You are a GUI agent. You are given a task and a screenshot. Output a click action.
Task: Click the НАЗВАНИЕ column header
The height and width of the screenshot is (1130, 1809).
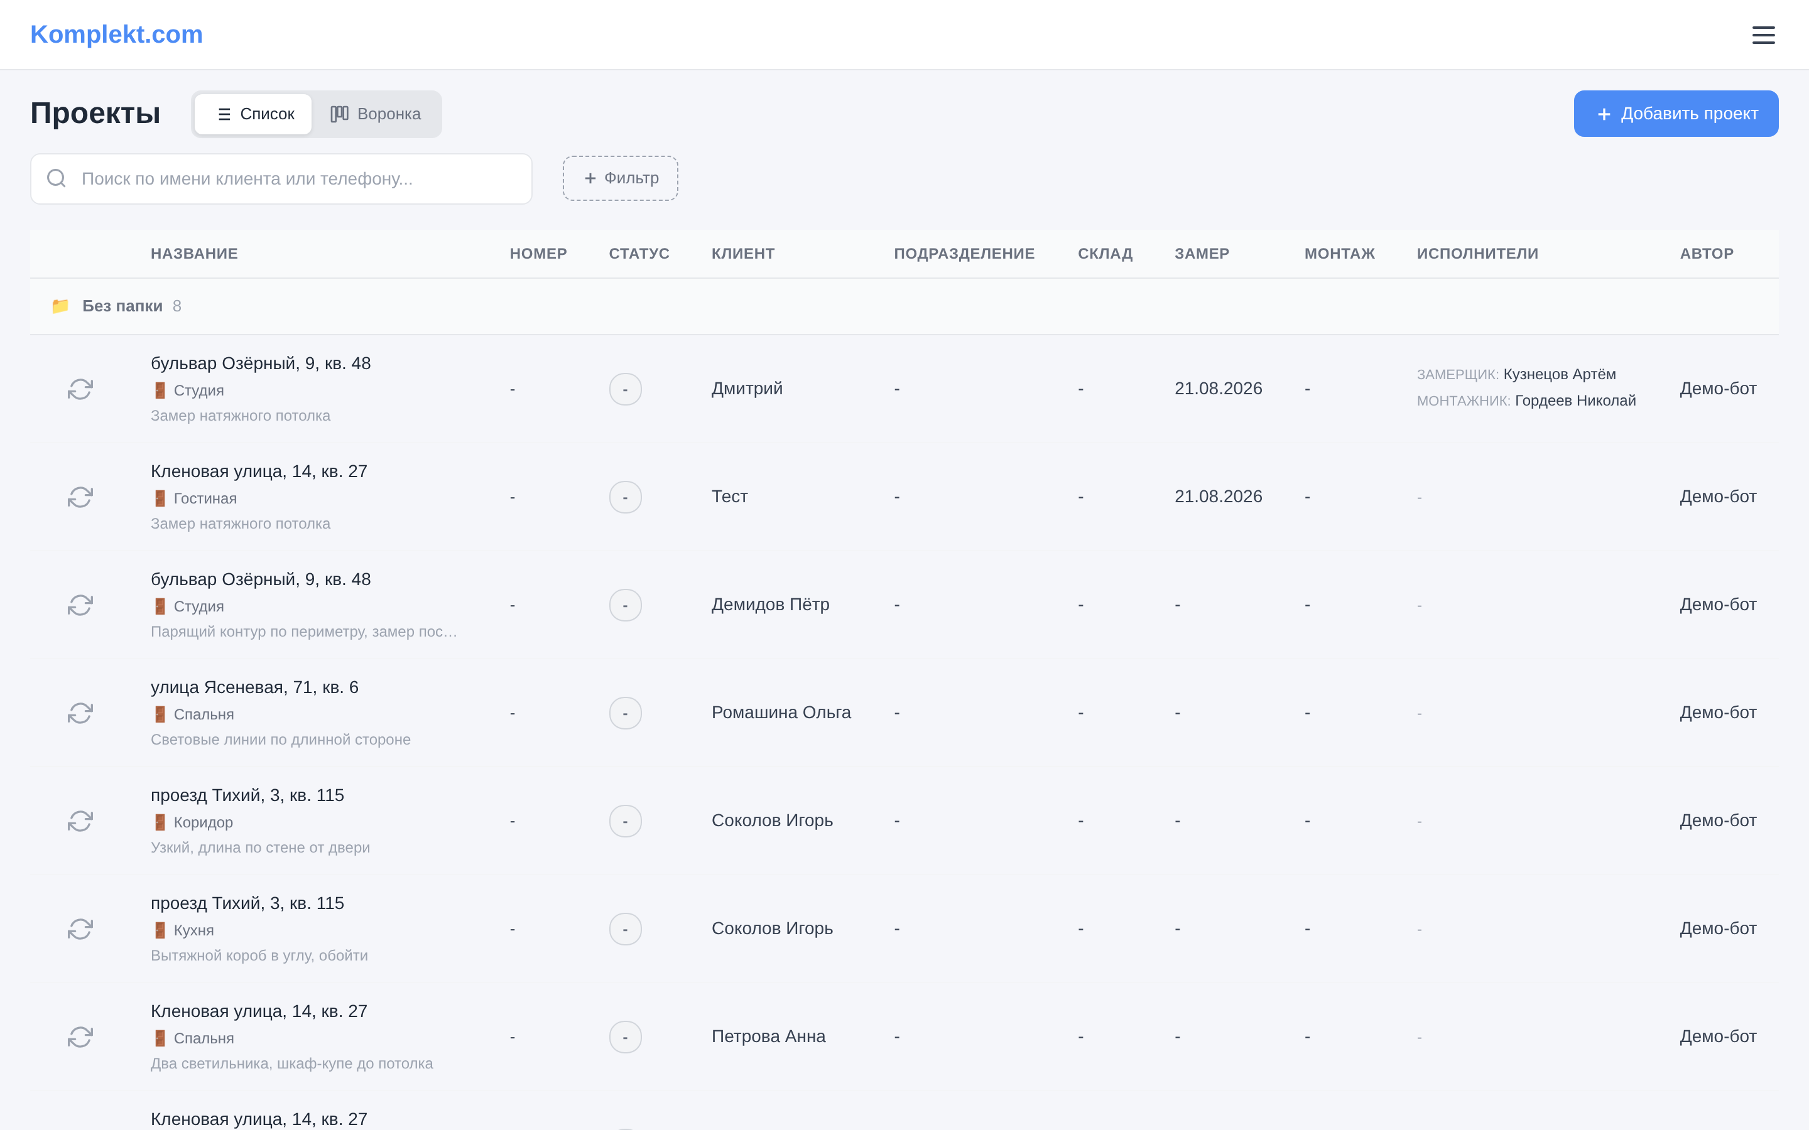194,254
